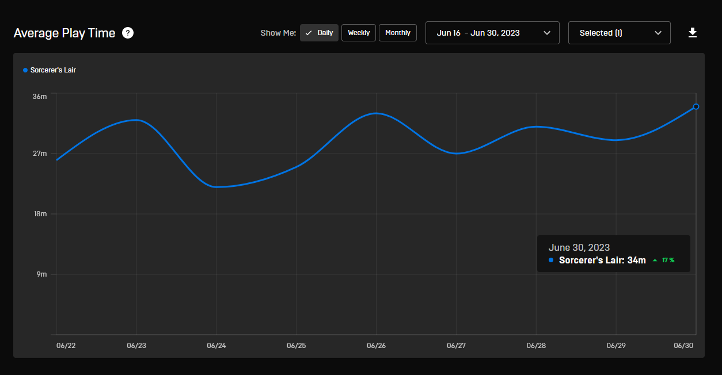Click the Sorcerer's Lair: 34m tooltip value
The height and width of the screenshot is (375, 722).
[x=602, y=260]
